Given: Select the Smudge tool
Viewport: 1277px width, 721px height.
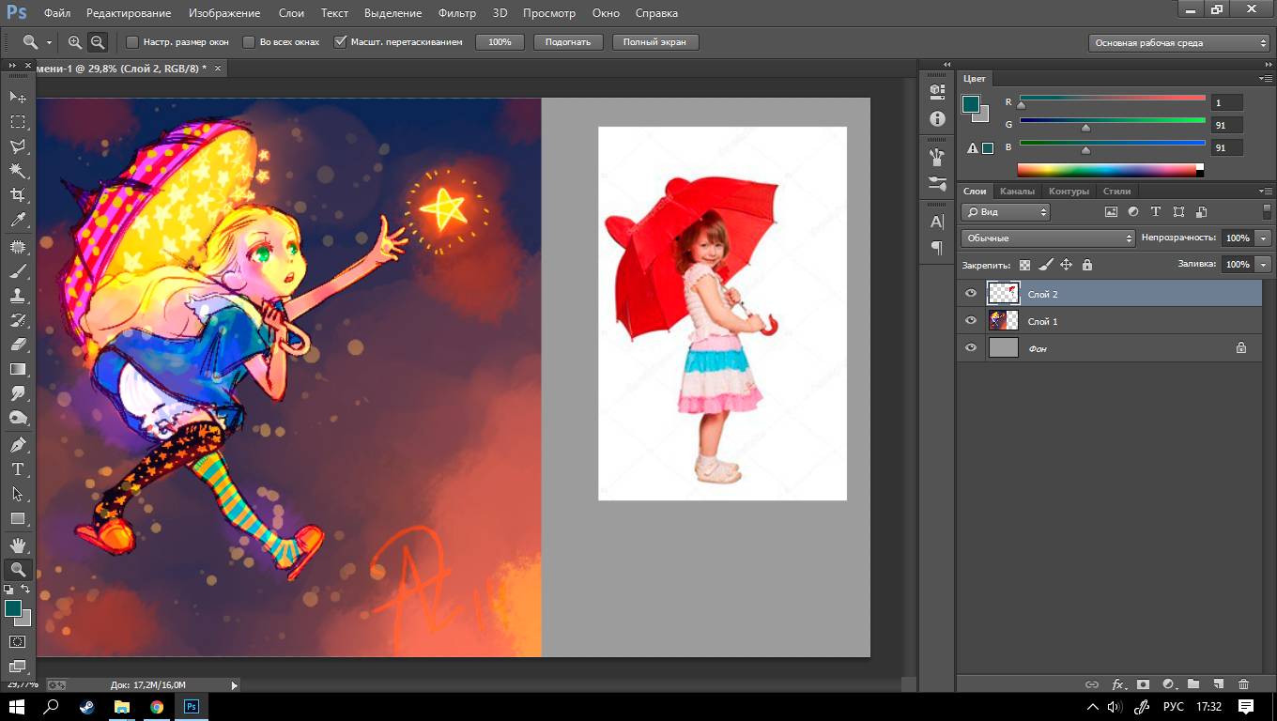Looking at the screenshot, I should [x=18, y=392].
